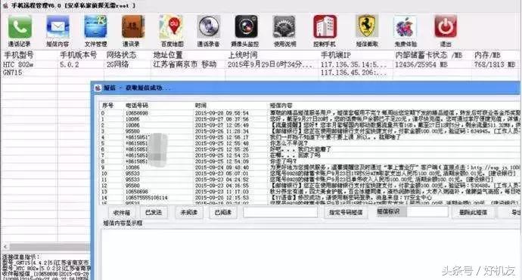The image size is (522, 280).
Task: Focus the 短信标识 input field
Action: coord(427,211)
